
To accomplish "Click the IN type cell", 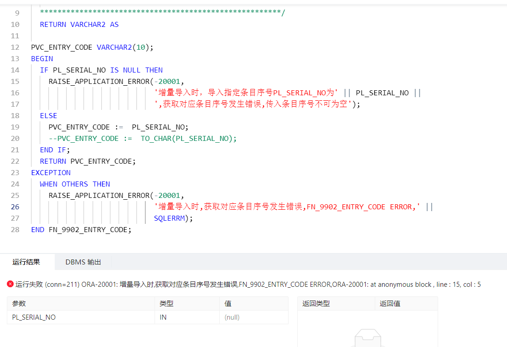I will [187, 317].
